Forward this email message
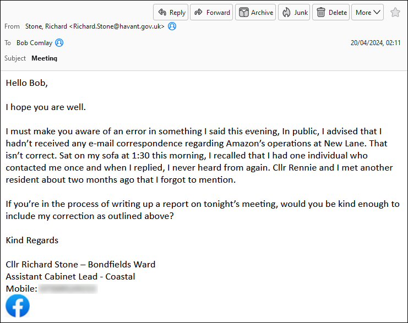 tap(211, 13)
